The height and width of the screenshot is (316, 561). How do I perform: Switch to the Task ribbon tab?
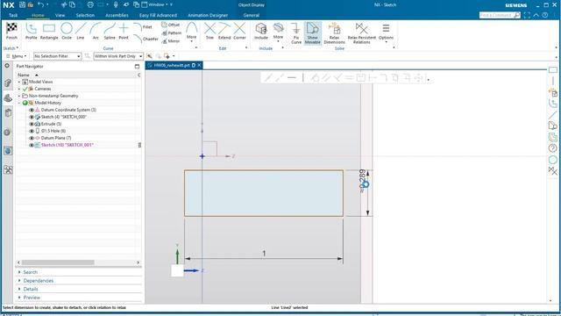point(13,16)
